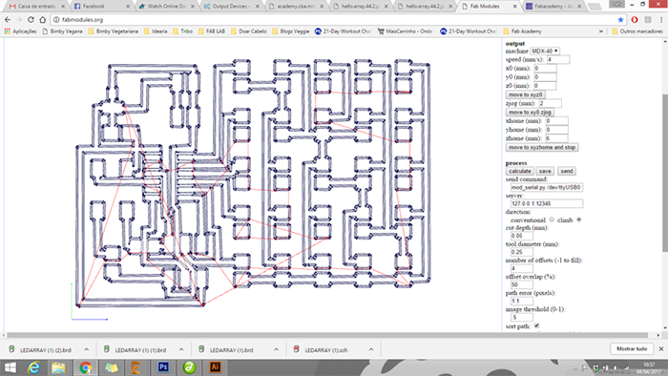
Task: Open the Fab Academy bookmark folder
Action: tap(522, 31)
